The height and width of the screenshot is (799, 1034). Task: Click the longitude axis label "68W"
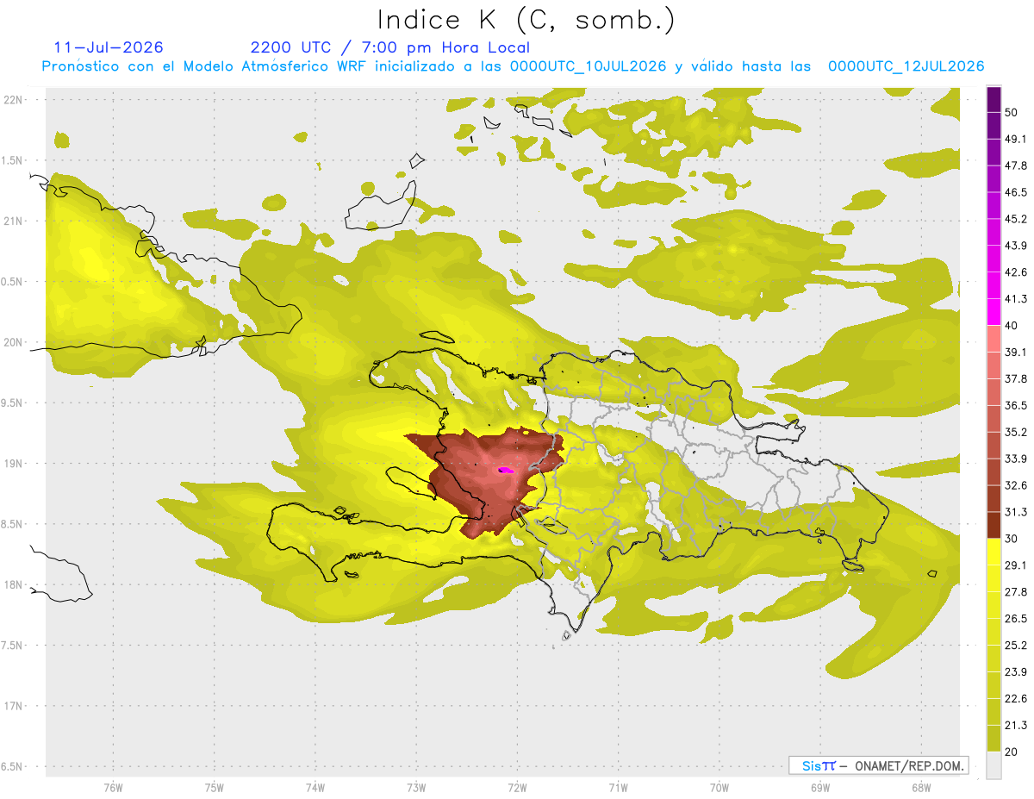pyautogui.click(x=921, y=788)
